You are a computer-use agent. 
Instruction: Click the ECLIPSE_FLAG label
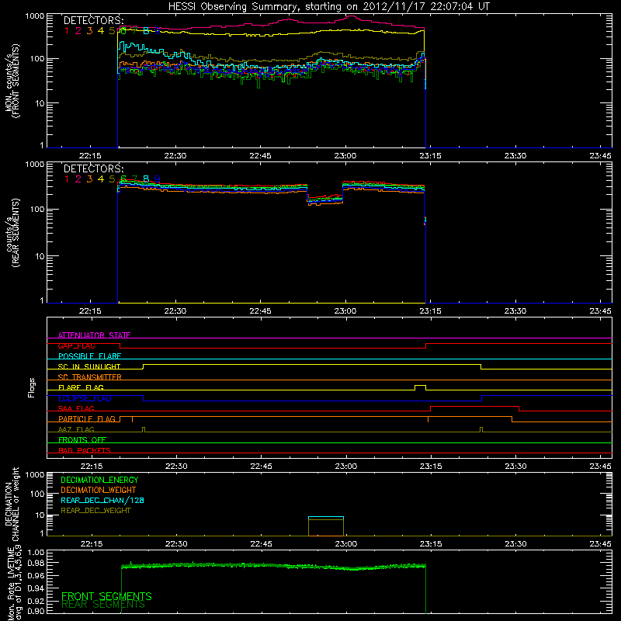point(85,398)
